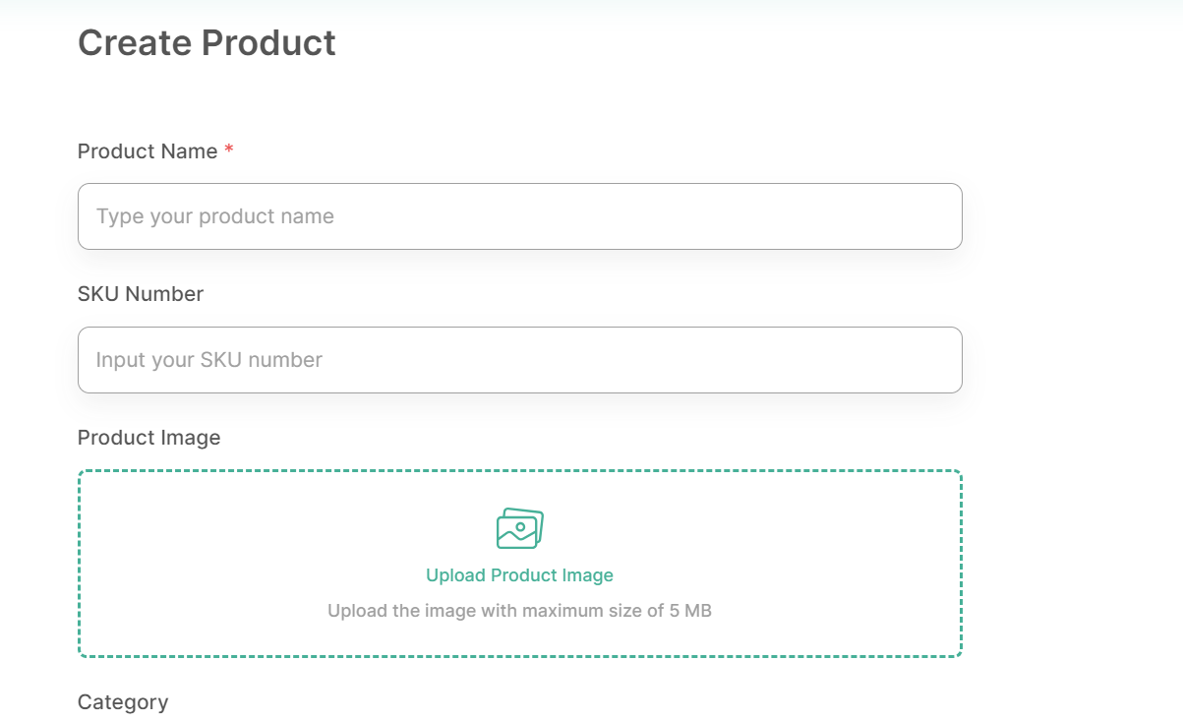Focus the Product Name input field
This screenshot has height=721, width=1183.
click(519, 216)
